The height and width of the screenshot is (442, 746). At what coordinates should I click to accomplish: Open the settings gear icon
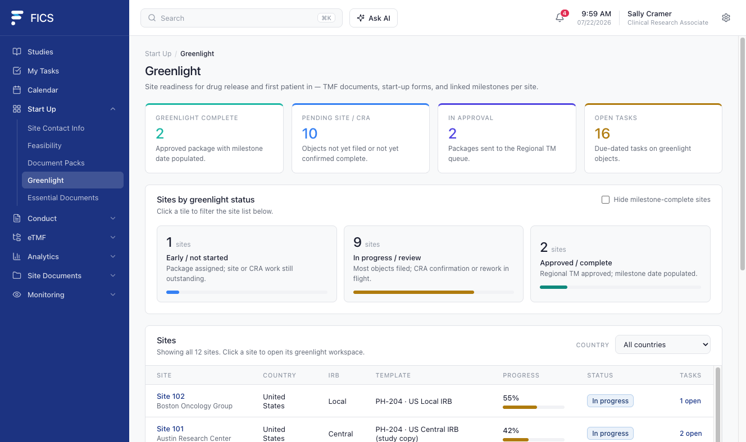(x=726, y=18)
